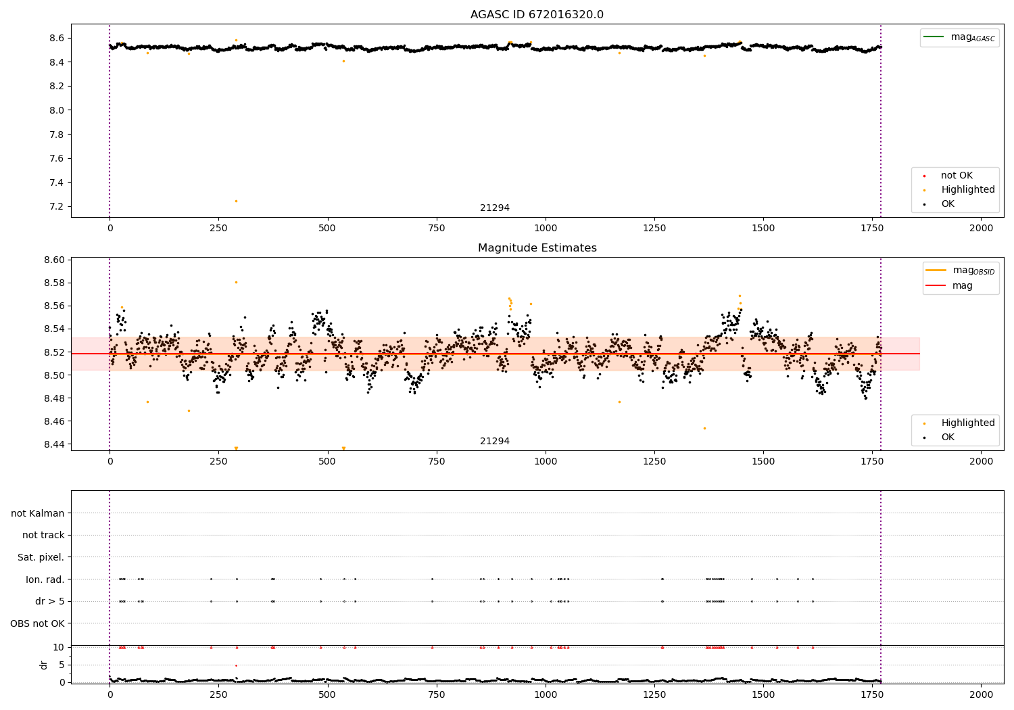Select the "dr > 5" axis label
The height and width of the screenshot is (710, 1014).
[x=50, y=601]
